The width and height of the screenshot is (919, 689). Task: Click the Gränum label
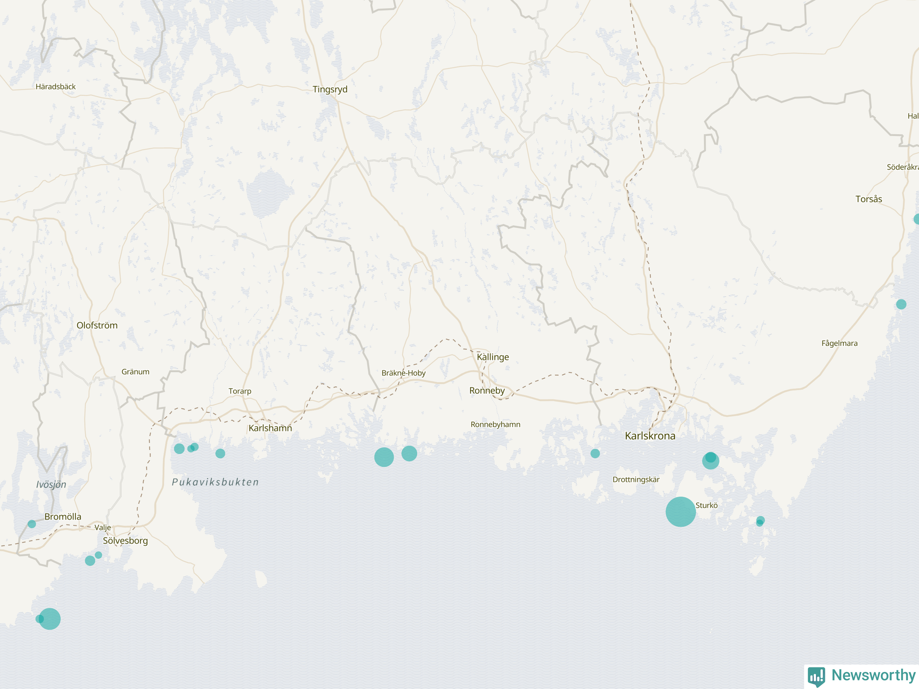pyautogui.click(x=135, y=371)
